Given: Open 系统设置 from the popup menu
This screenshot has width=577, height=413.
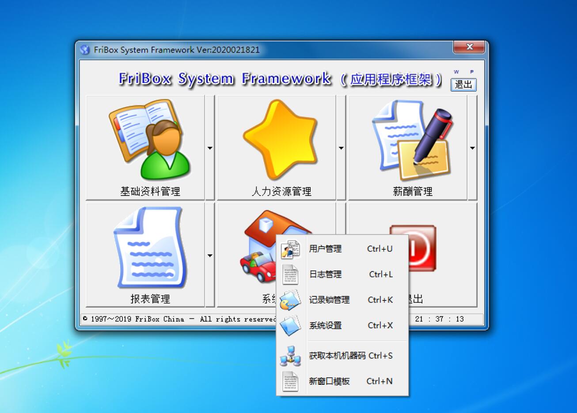Looking at the screenshot, I should 342,326.
